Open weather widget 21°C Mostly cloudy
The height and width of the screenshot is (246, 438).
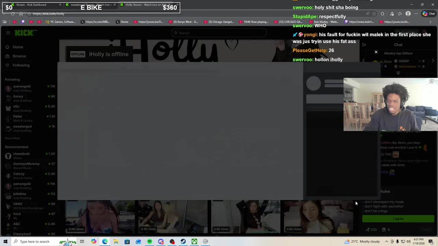click(362, 242)
